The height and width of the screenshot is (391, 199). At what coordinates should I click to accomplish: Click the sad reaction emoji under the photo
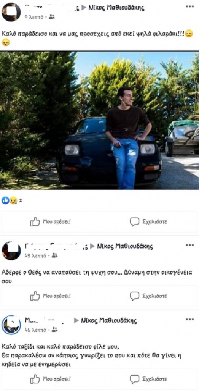[x=13, y=200]
